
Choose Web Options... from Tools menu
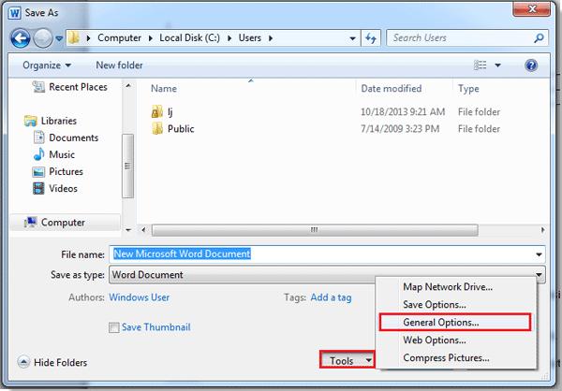coord(435,340)
